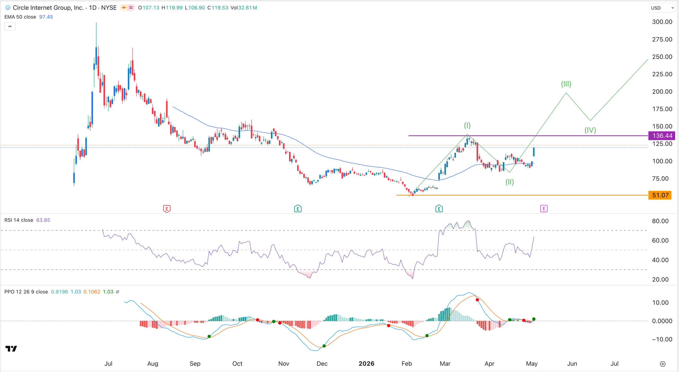The height and width of the screenshot is (372, 679).
Task: Click the May label on time axis
Action: (x=532, y=364)
